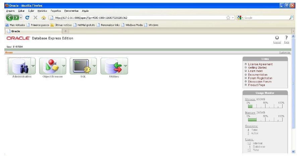Open the URL history dropdown arrow

click(233, 18)
